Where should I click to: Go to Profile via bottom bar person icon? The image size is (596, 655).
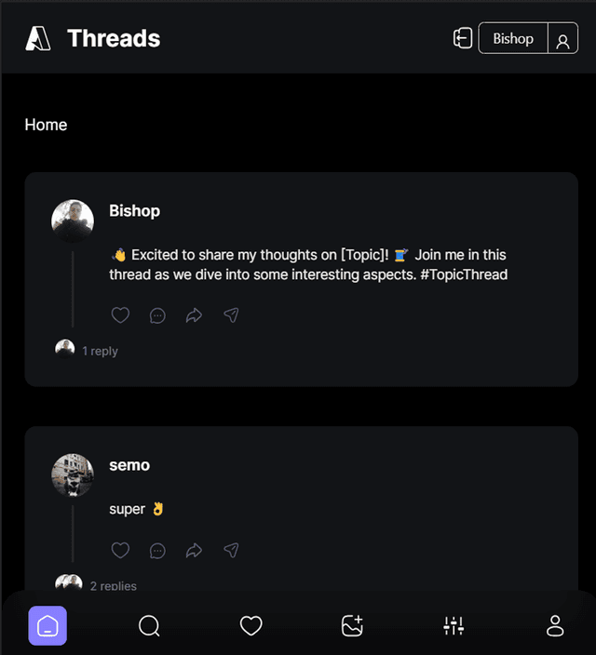[555, 625]
